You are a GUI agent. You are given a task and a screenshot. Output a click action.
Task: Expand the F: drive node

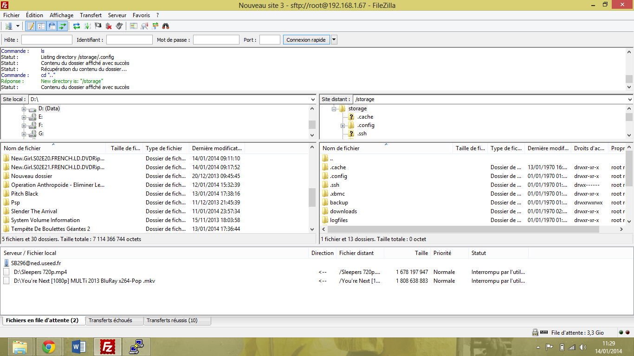pos(24,126)
